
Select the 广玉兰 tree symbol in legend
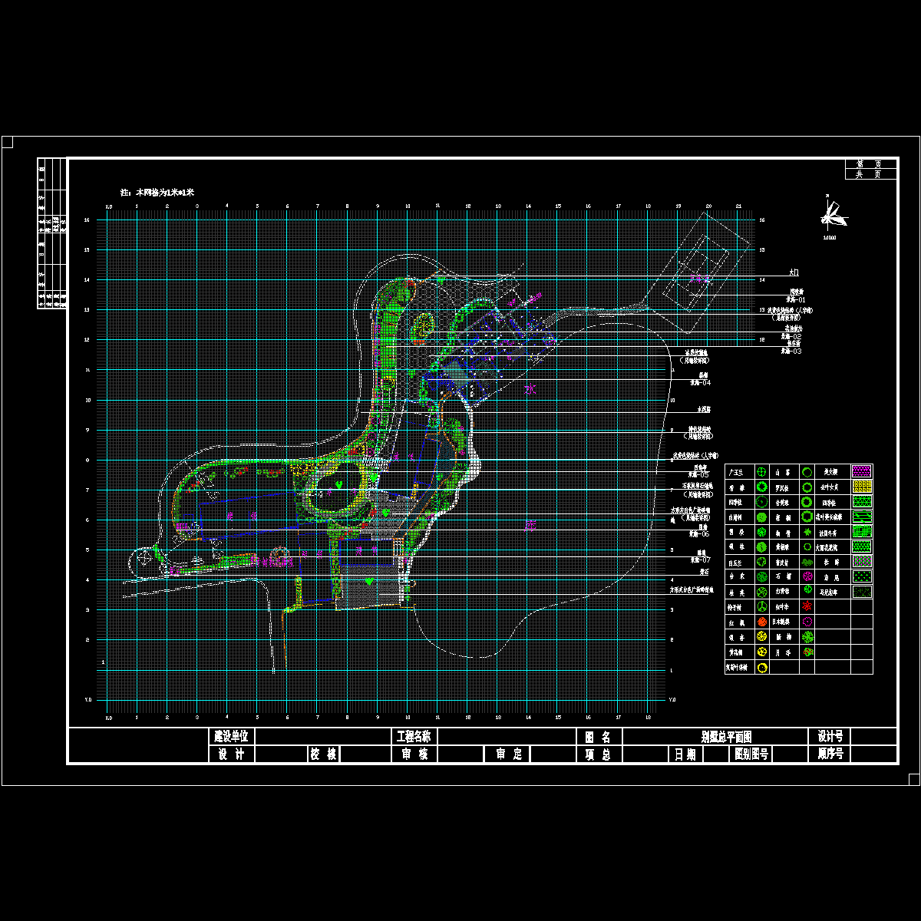[x=761, y=472]
